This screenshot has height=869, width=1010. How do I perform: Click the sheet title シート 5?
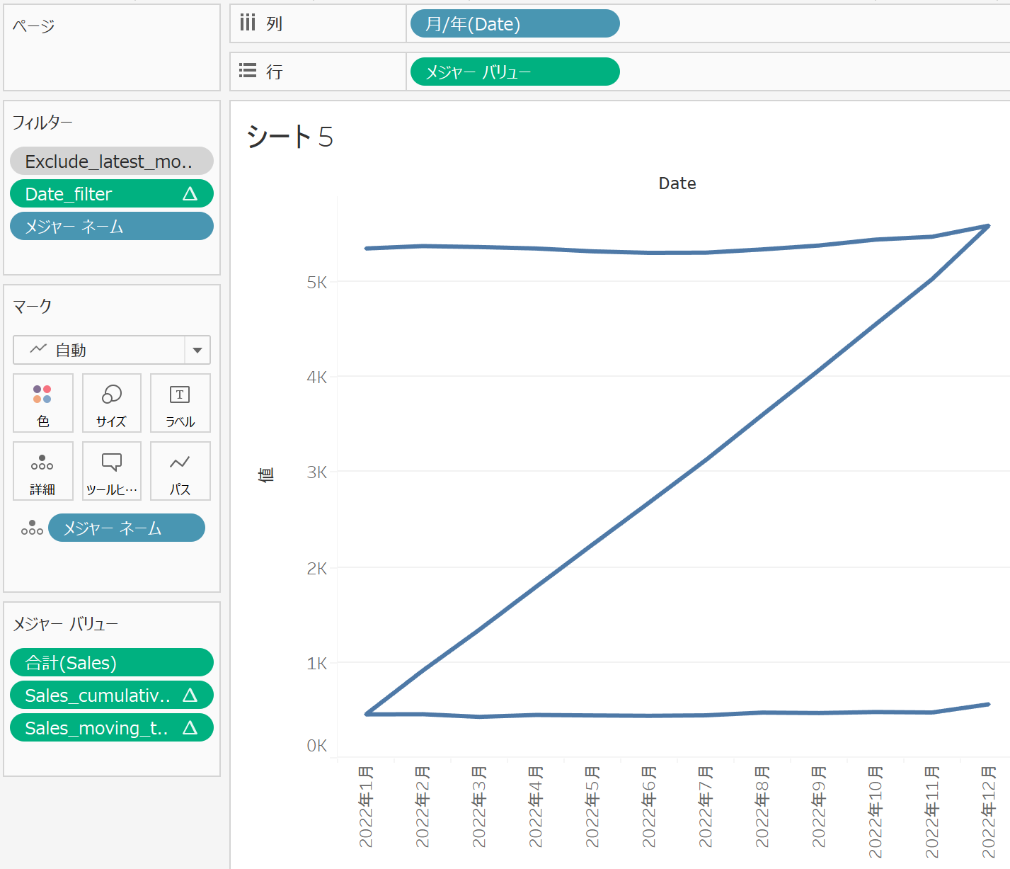click(x=289, y=138)
